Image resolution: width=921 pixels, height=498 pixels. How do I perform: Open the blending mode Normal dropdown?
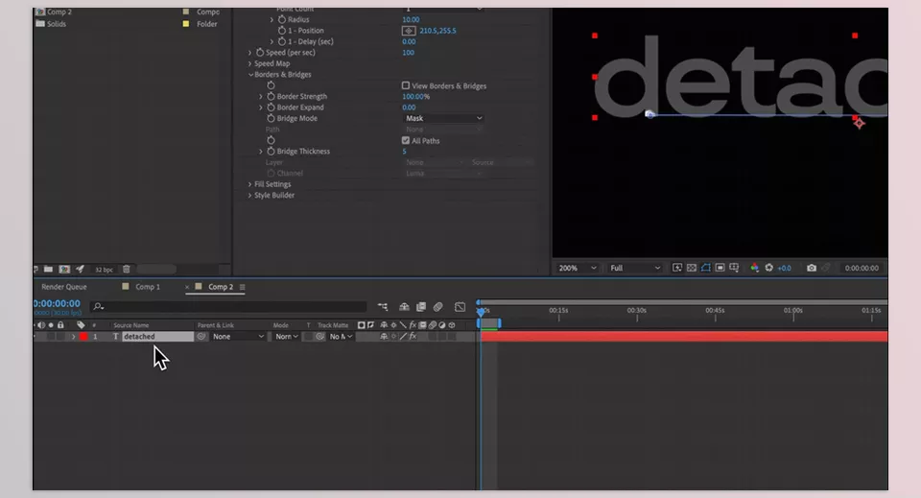tap(286, 337)
